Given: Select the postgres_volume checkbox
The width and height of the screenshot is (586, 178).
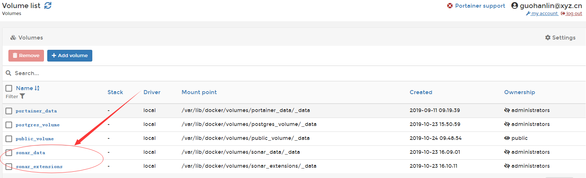Looking at the screenshot, I should click(9, 125).
